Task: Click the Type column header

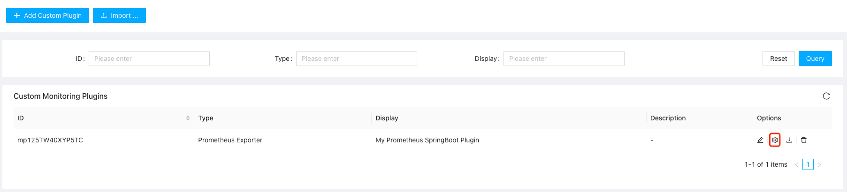Action: point(206,118)
